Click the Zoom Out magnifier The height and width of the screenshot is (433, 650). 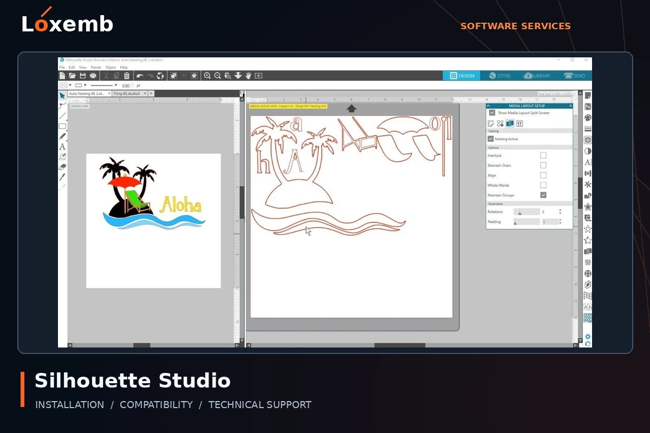[217, 76]
